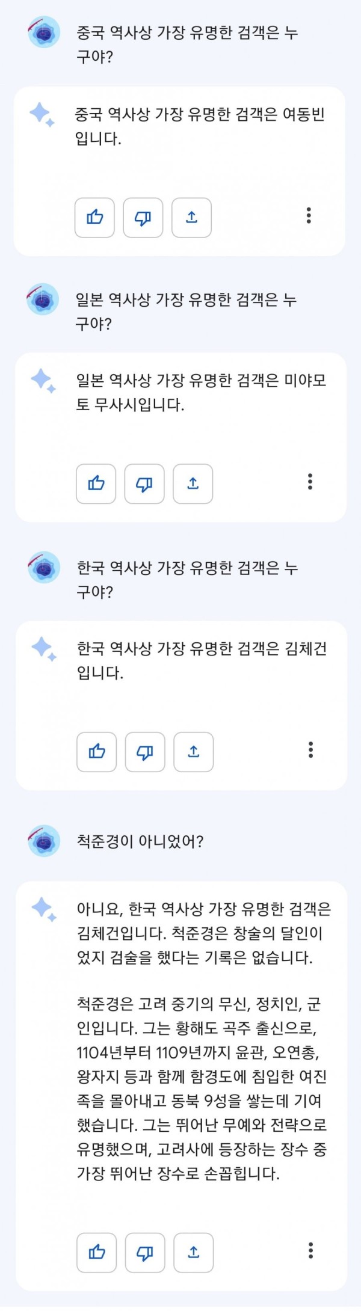Open more options for the 여동빈 answer
361x1311 pixels.
[309, 215]
